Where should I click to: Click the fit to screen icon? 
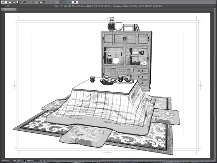[x=24, y=161]
